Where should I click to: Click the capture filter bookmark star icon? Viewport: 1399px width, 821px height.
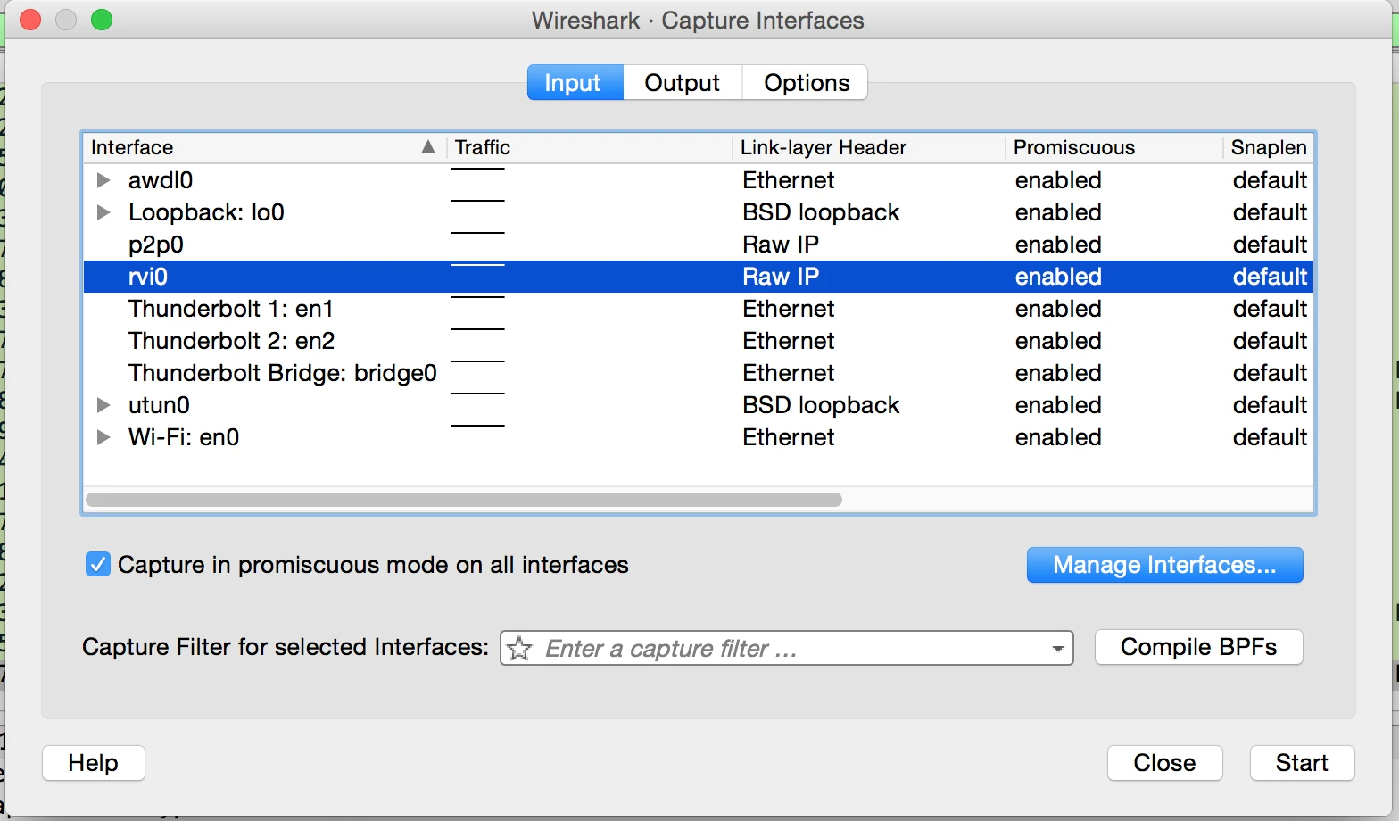pyautogui.click(x=519, y=649)
